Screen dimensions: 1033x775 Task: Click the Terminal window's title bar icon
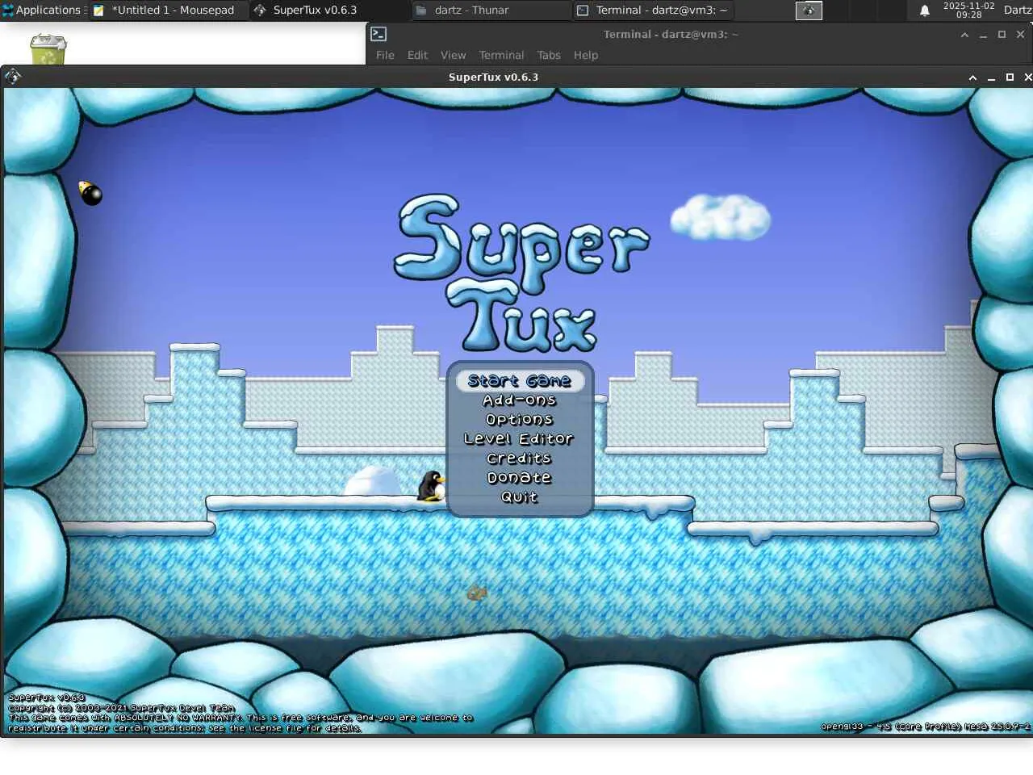point(378,34)
